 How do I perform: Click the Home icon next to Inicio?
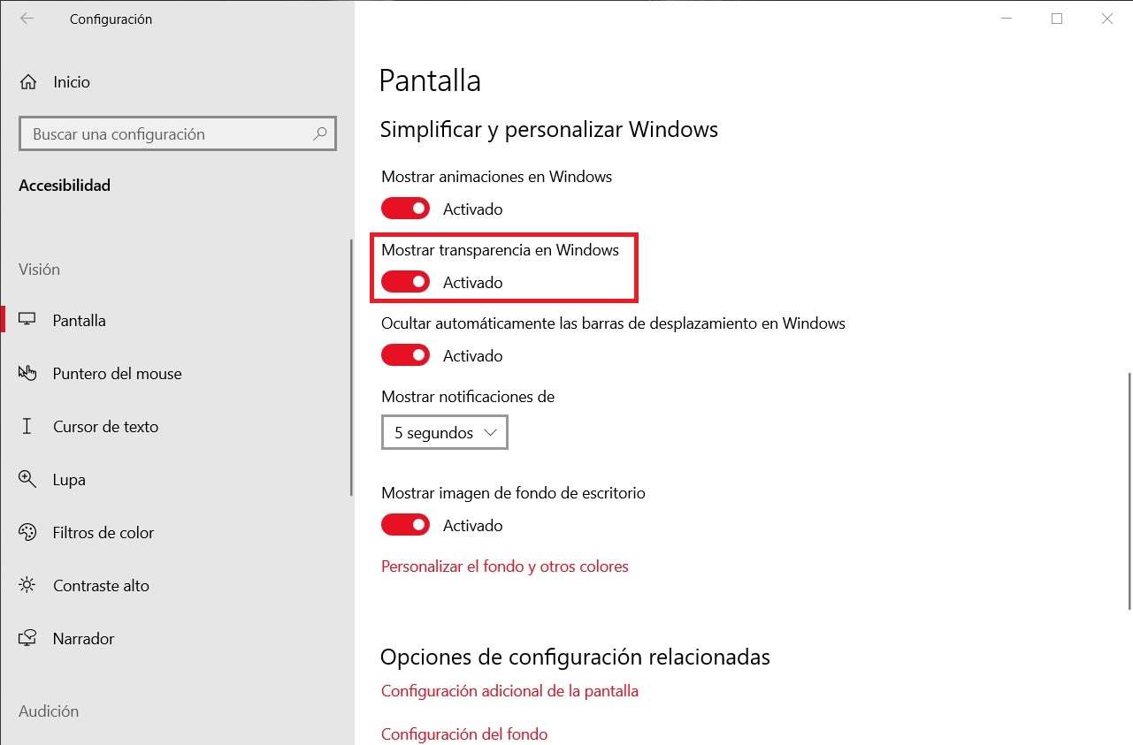[x=28, y=82]
